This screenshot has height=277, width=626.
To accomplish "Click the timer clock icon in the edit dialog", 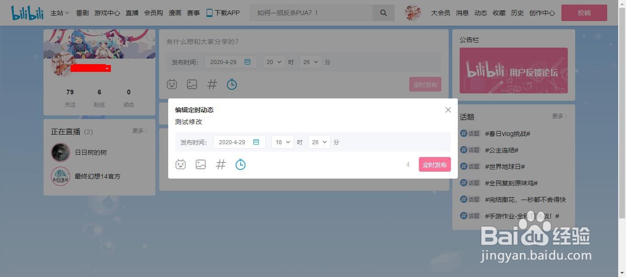I will tap(240, 164).
